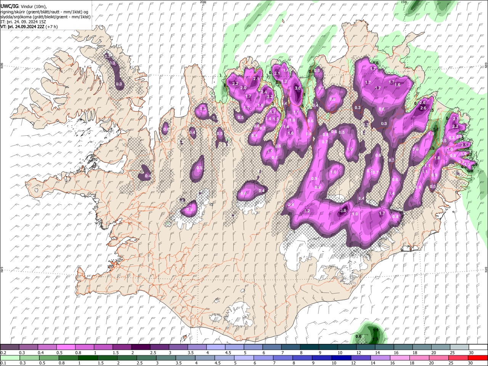This screenshot has width=488, height=366.
Task: Click the pale green first swatch of lower legend
Action: click(x=10, y=358)
